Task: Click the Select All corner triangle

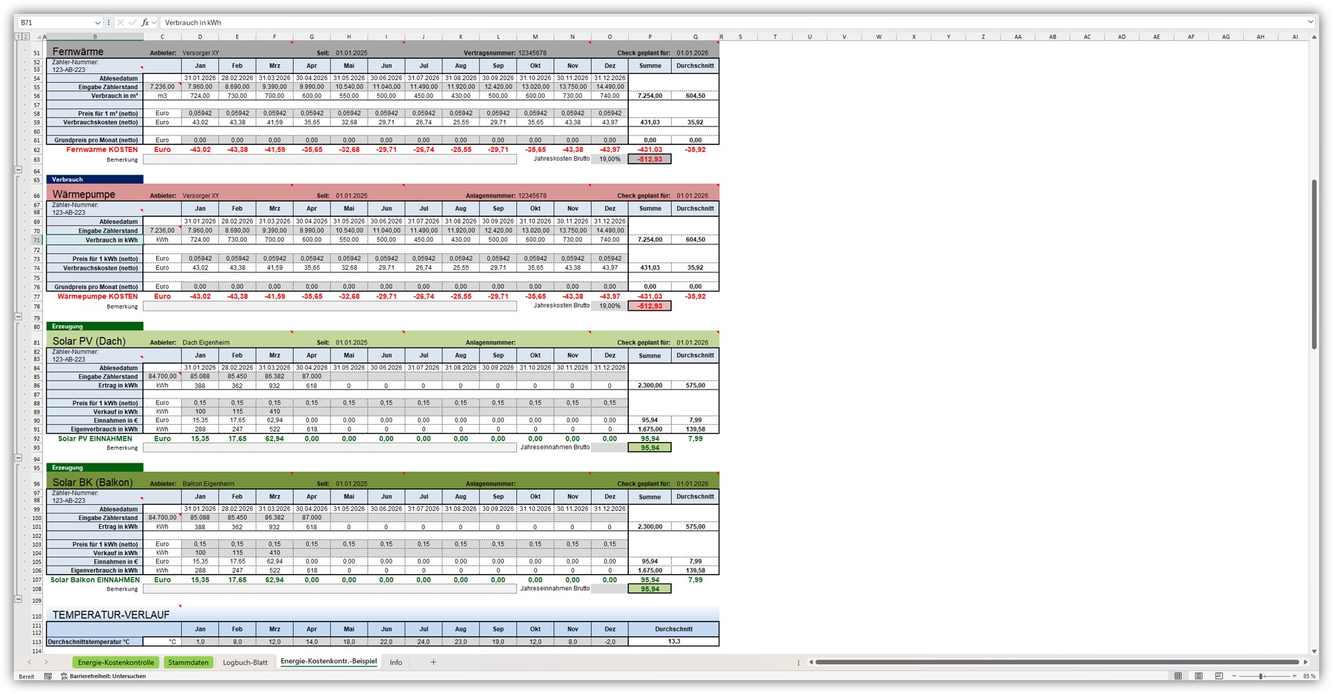Action: tap(39, 37)
